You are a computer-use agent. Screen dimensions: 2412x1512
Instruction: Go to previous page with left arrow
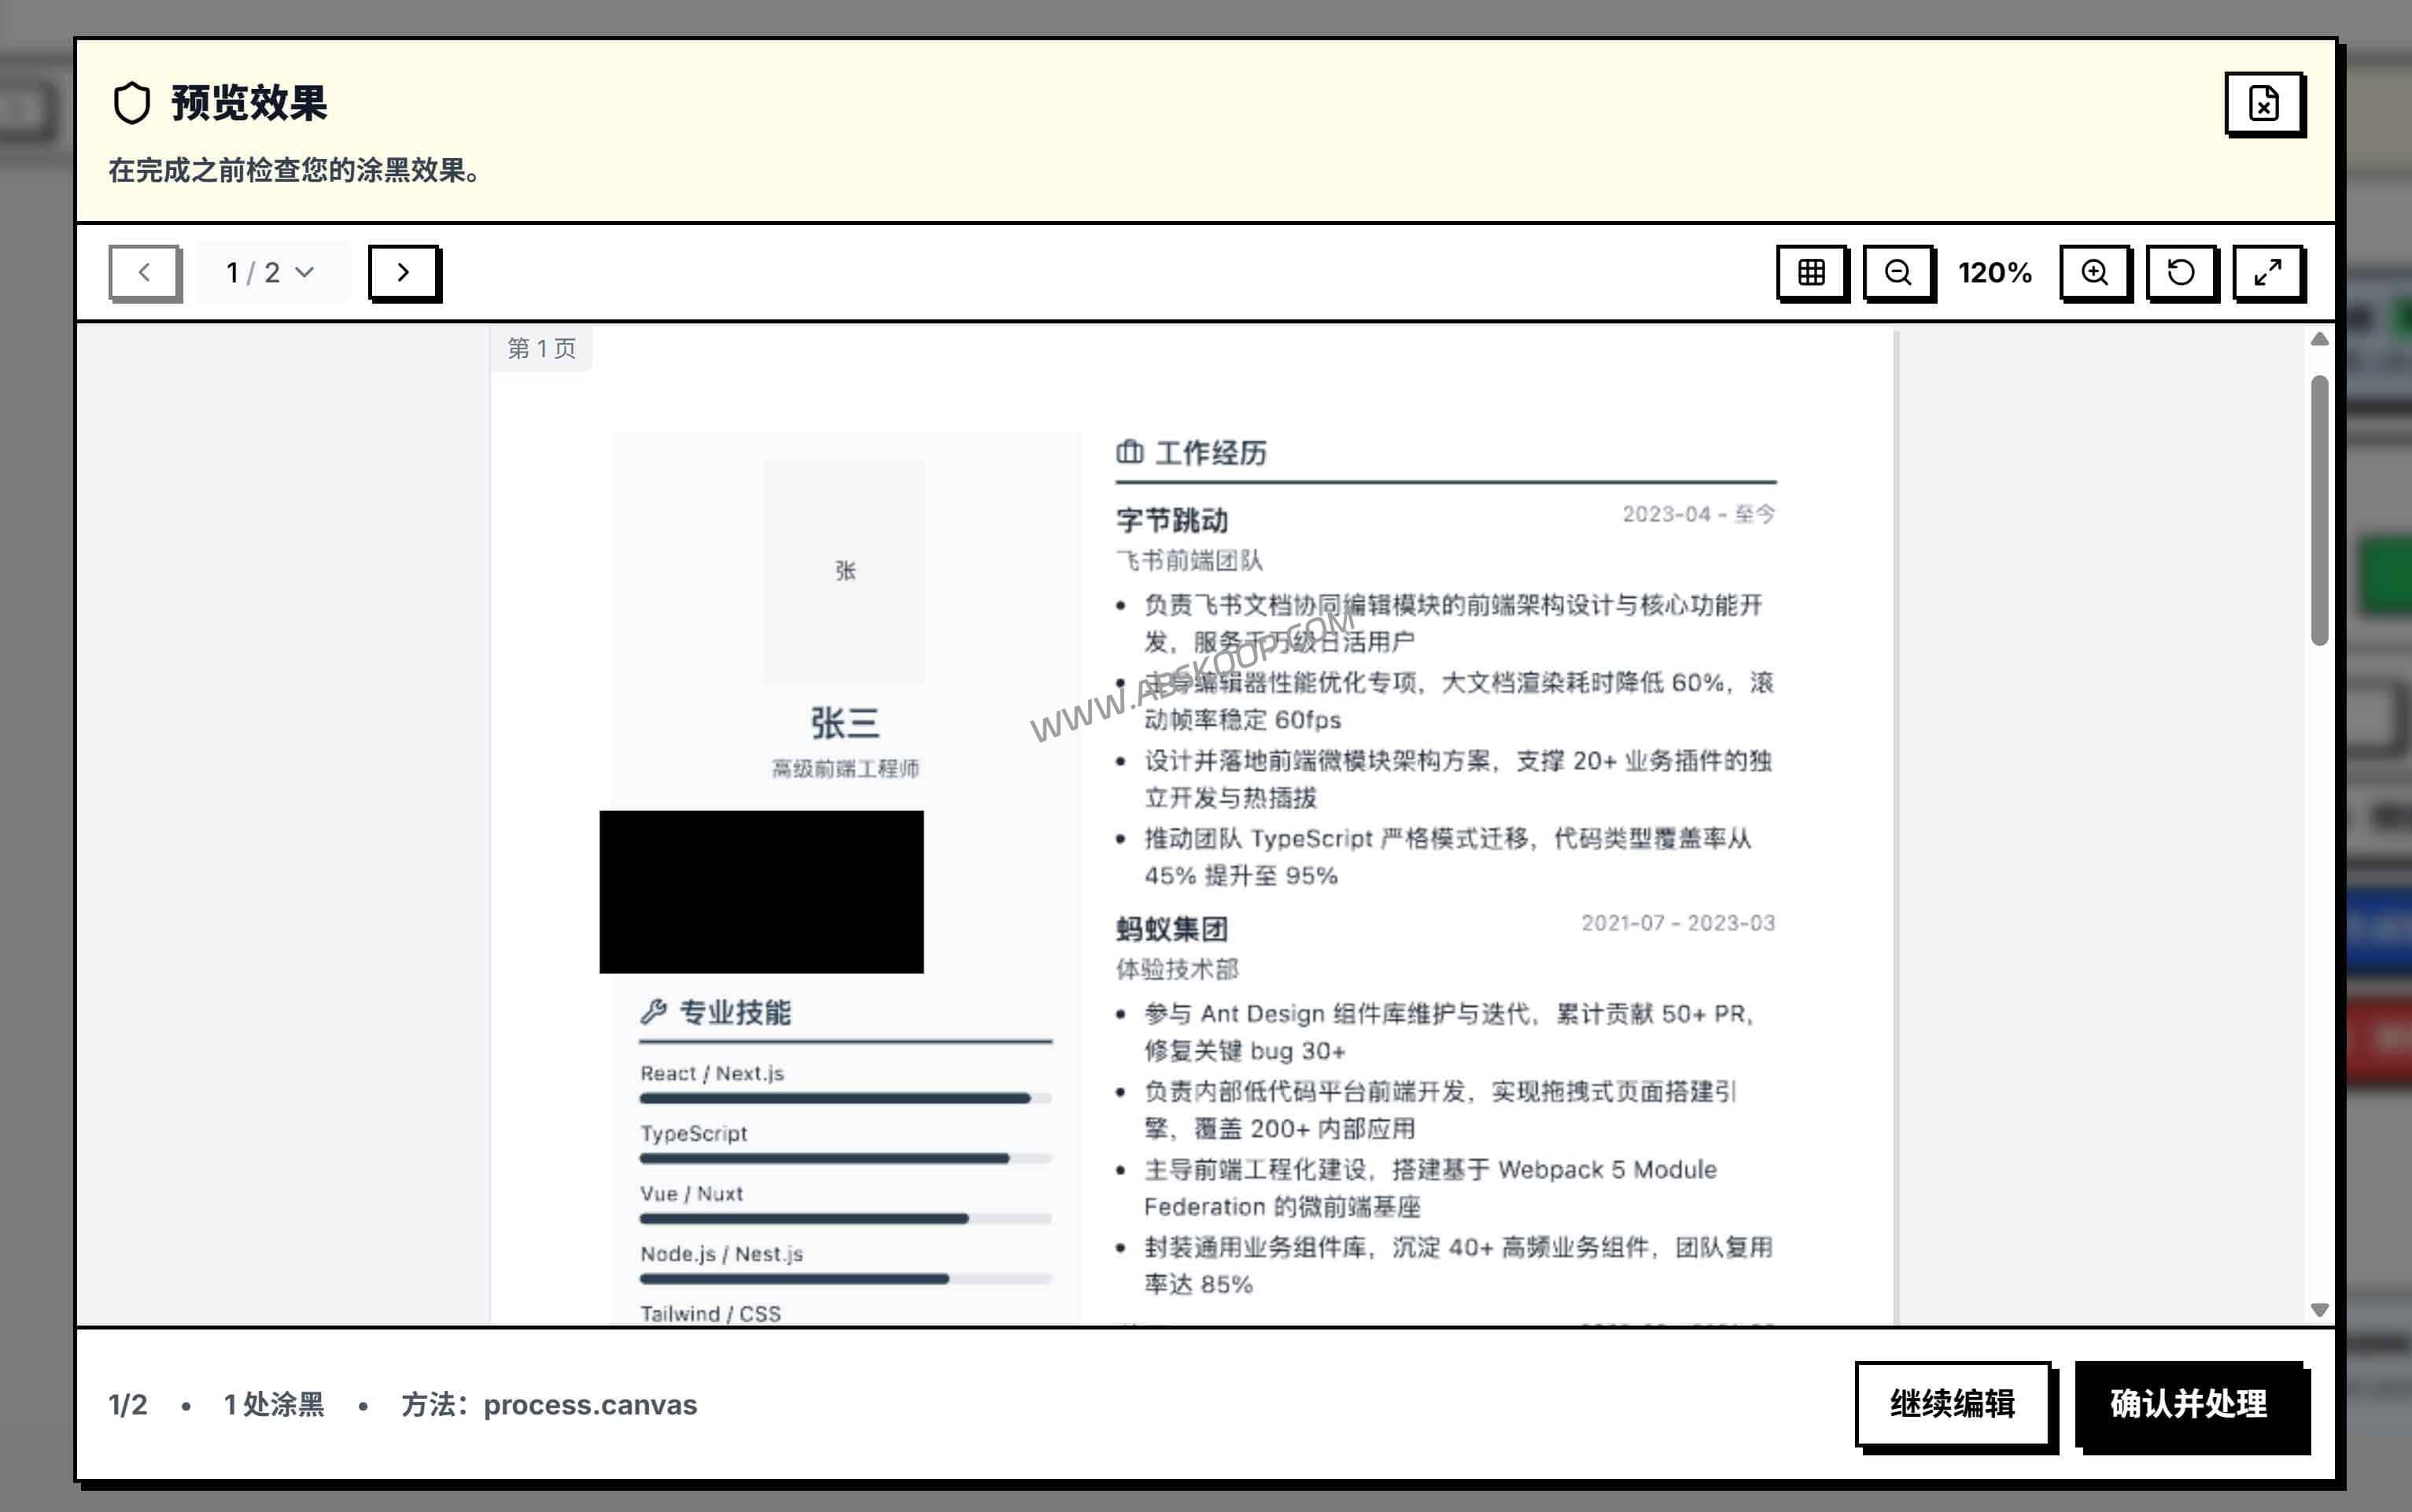(x=144, y=272)
